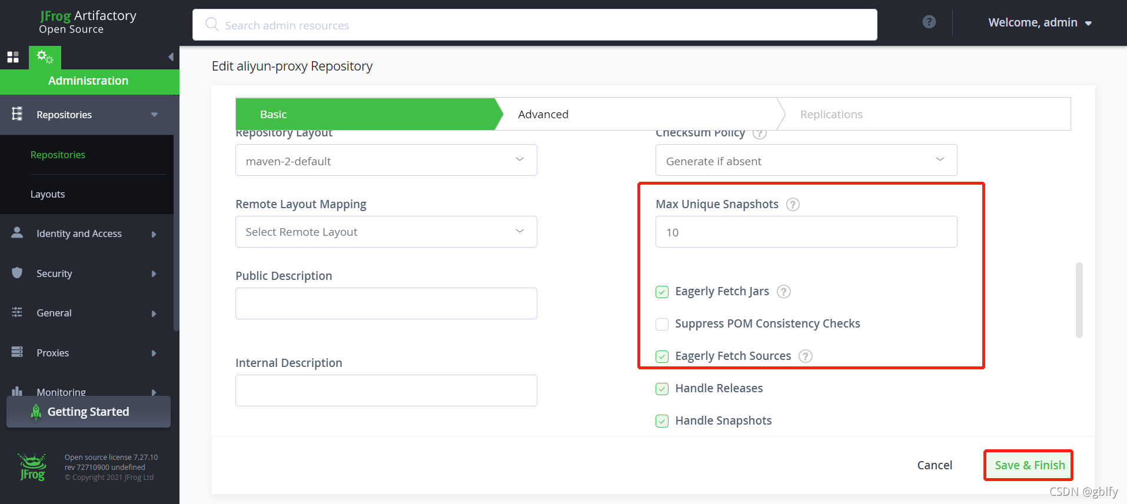Open help for Checksum Policy

759,134
